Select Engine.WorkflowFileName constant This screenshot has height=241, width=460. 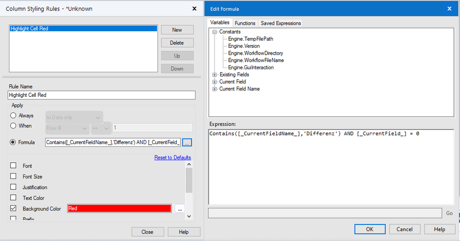coord(256,60)
